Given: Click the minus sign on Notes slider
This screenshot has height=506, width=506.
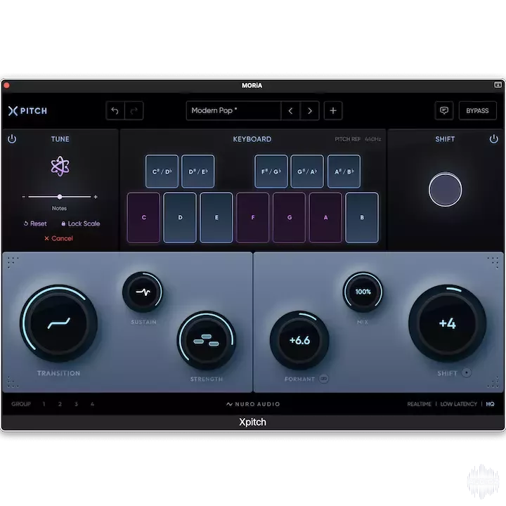Looking at the screenshot, I should click(x=24, y=197).
